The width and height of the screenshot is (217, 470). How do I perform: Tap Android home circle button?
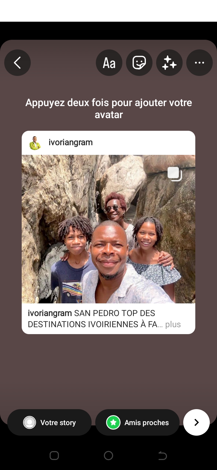(x=108, y=456)
